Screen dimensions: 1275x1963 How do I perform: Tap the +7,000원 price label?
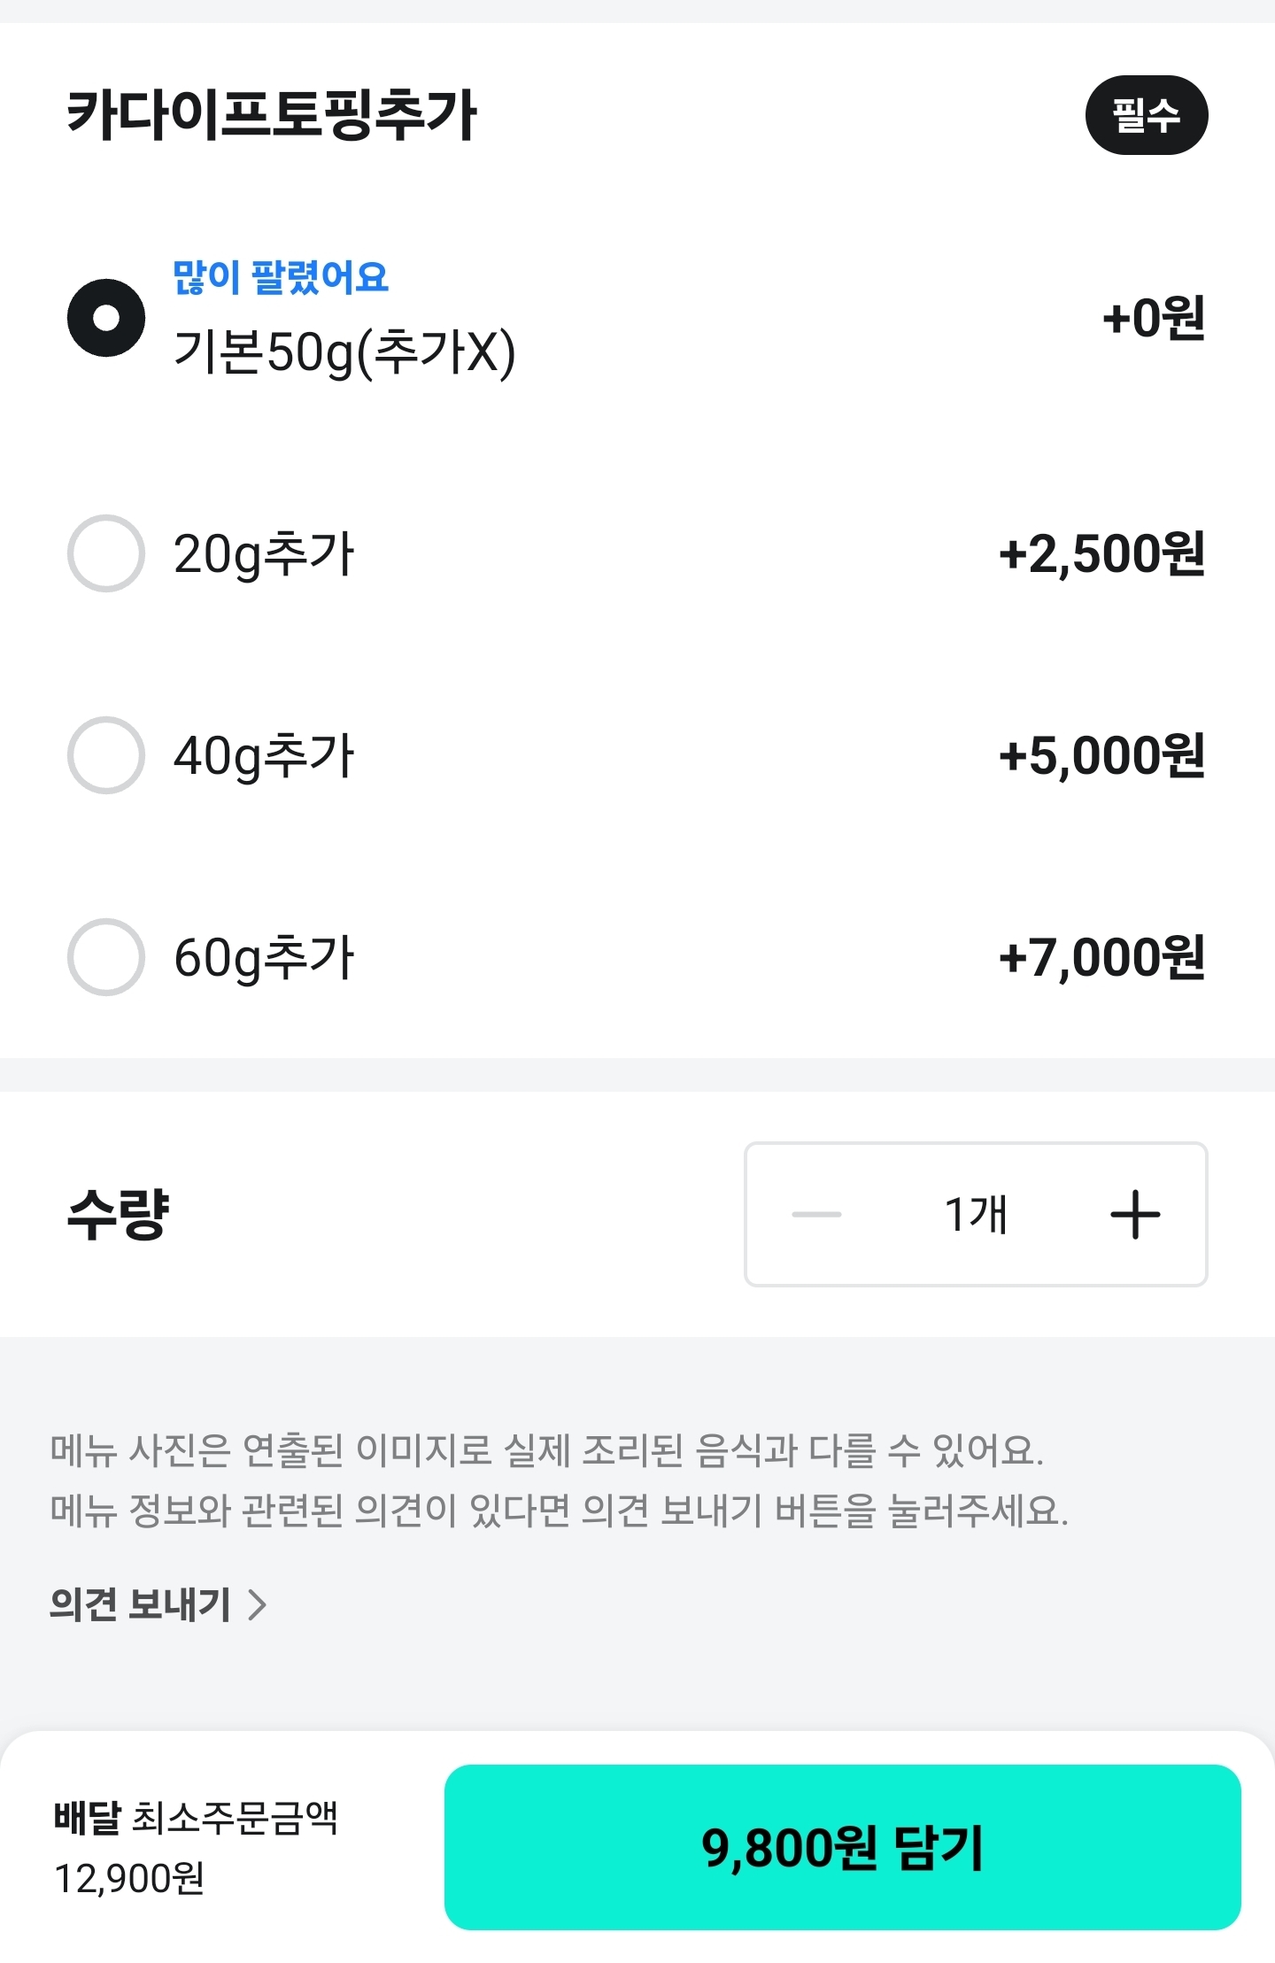point(1101,958)
